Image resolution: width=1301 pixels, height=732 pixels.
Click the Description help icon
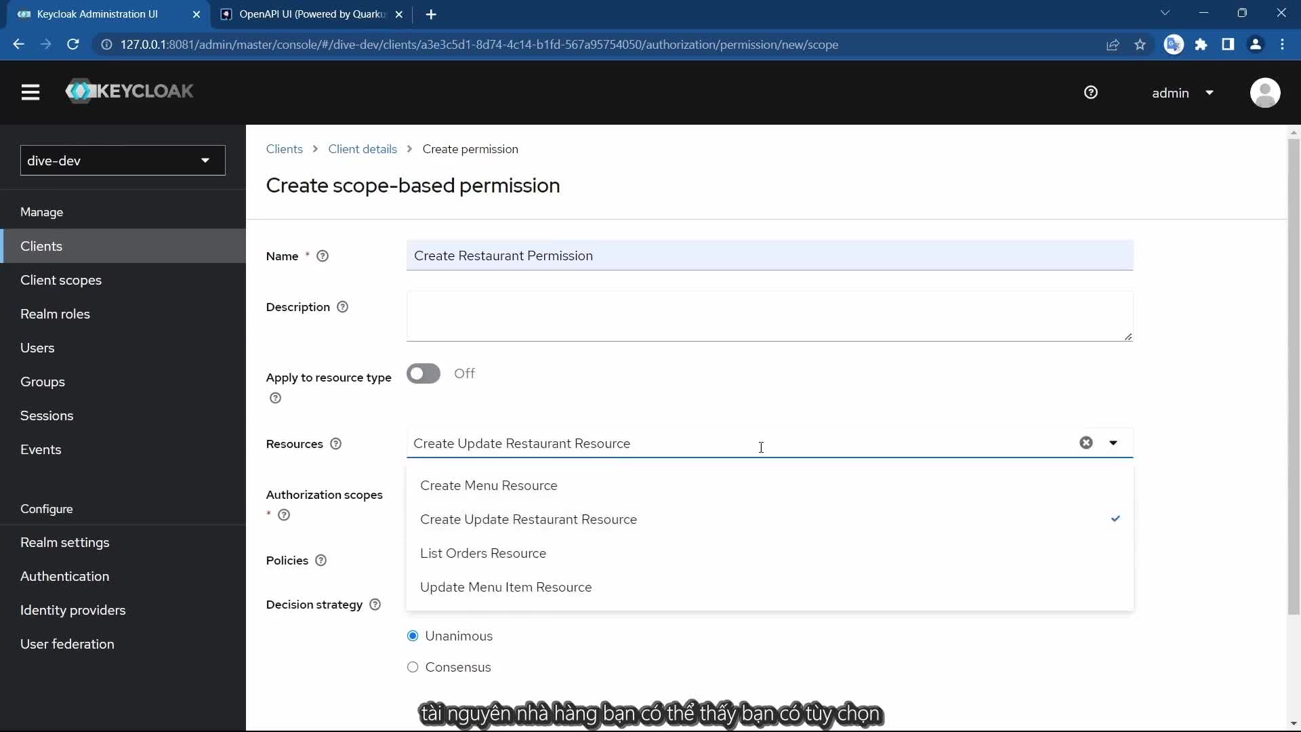click(x=343, y=307)
